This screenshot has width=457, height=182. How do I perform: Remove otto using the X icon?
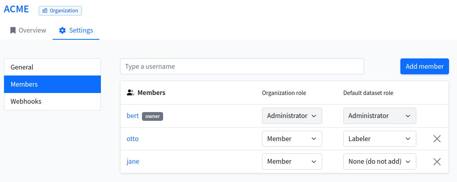coord(437,139)
